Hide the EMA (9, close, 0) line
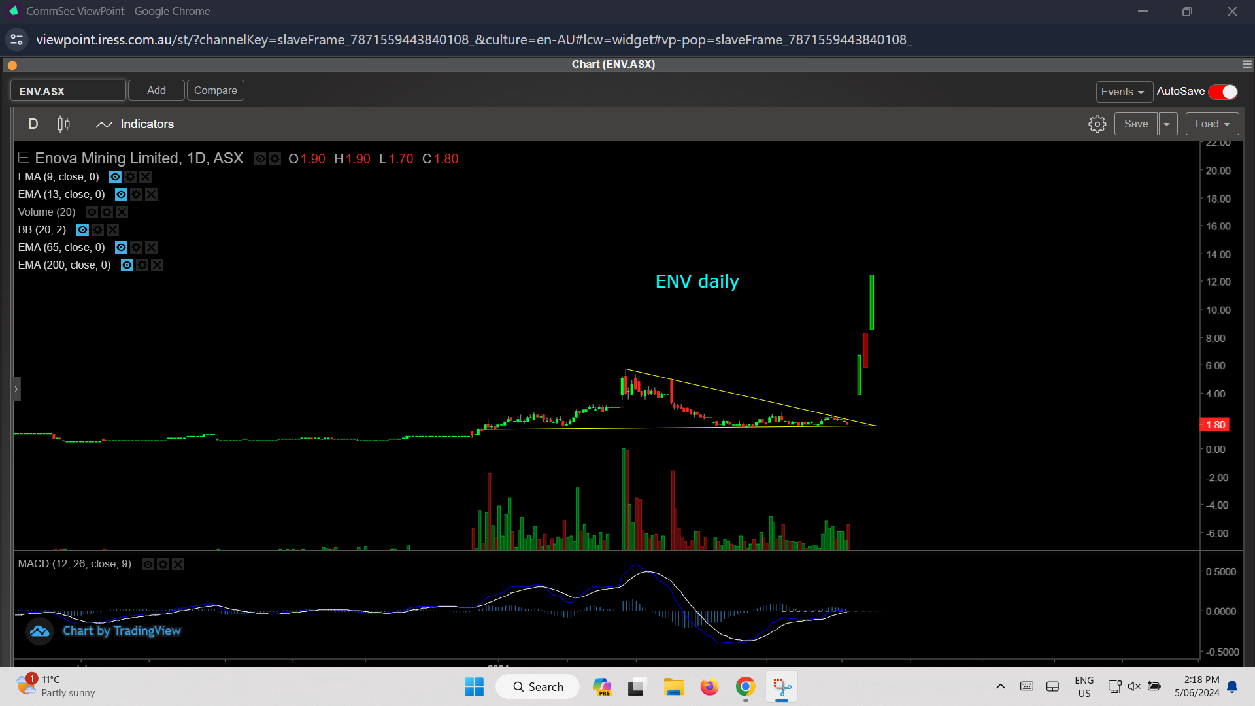This screenshot has width=1255, height=706. click(x=115, y=177)
